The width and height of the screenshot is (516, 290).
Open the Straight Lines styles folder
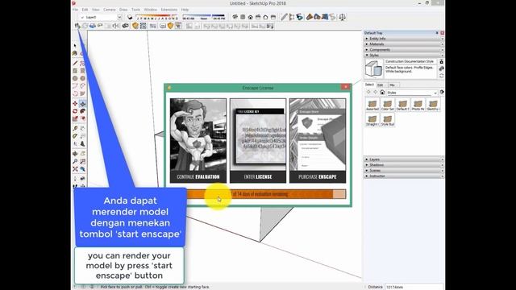pos(372,120)
